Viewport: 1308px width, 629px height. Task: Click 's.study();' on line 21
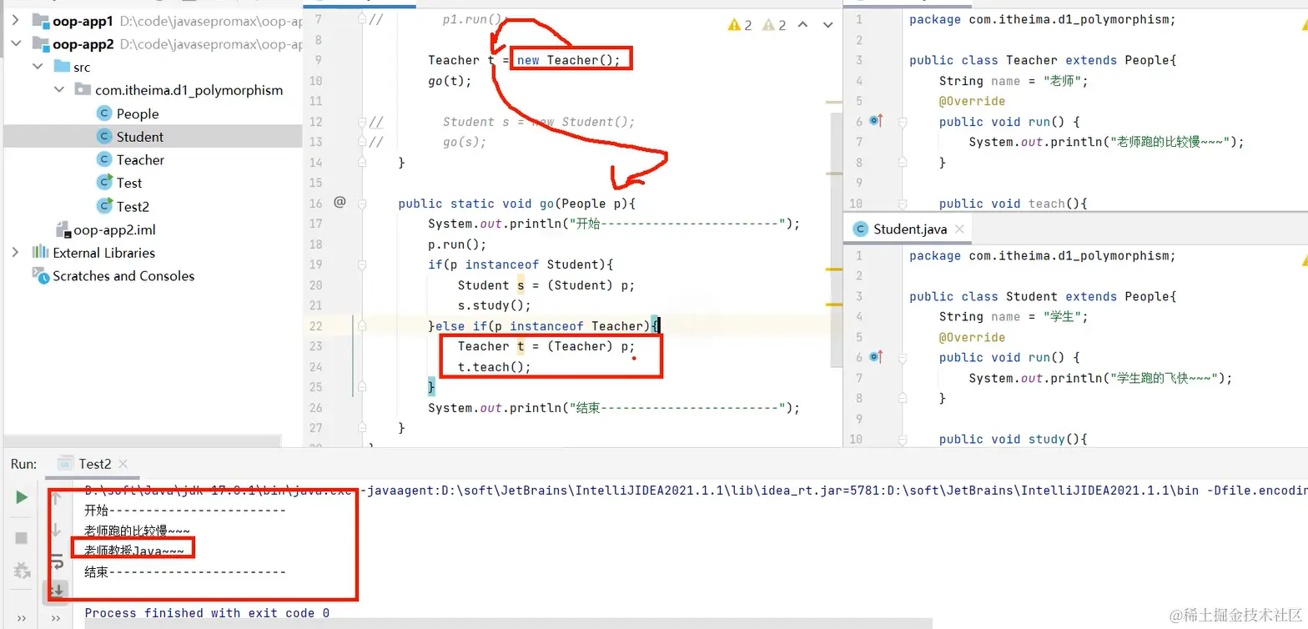coord(495,305)
